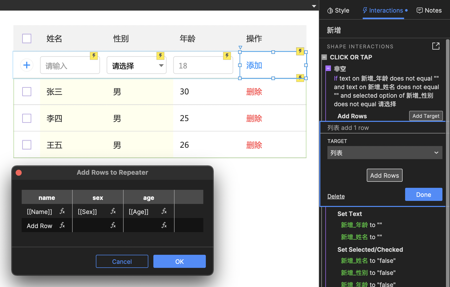Click fx icon next to [[Name]]

(x=62, y=211)
